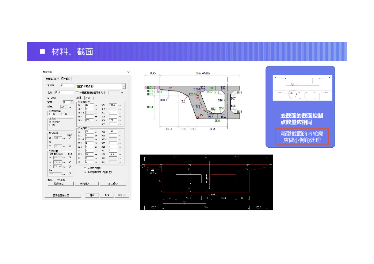Open the section type dropdown arrow
Image resolution: width=374 pixels, height=264 pixels.
coord(124,86)
